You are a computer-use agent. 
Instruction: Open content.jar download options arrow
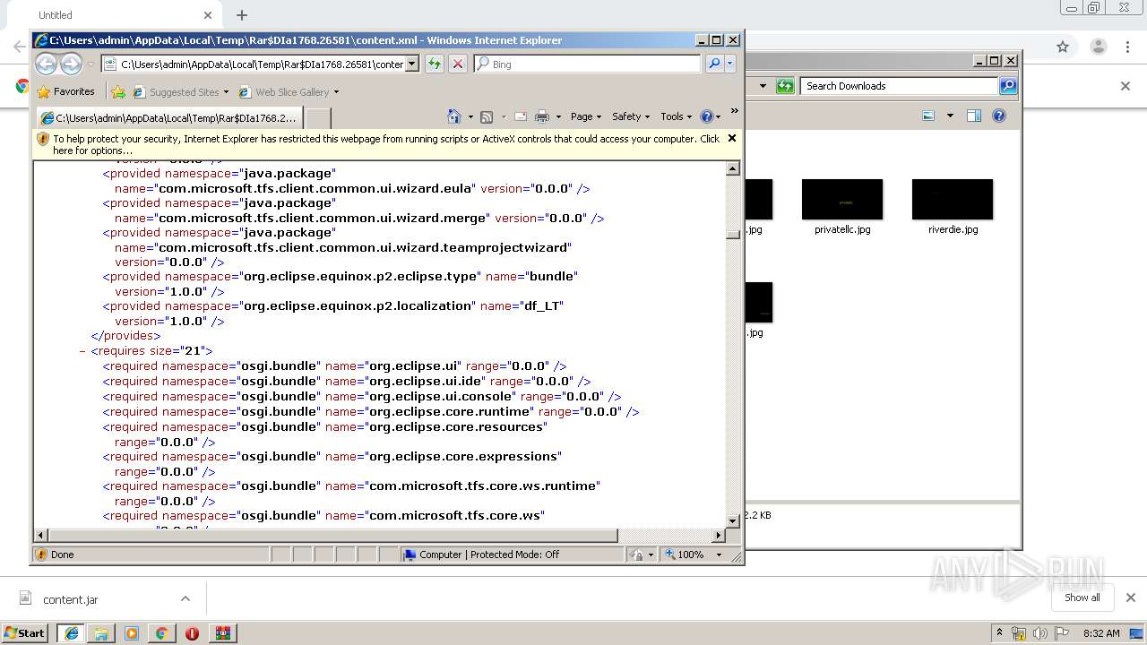coord(185,598)
